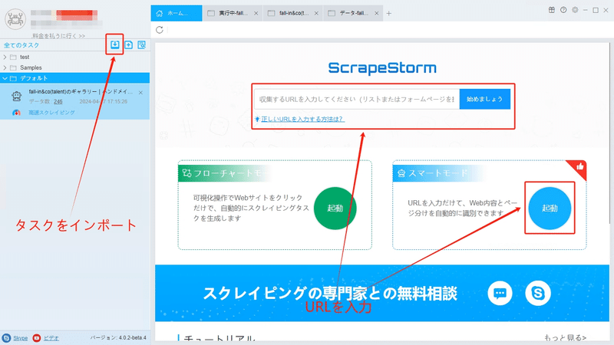Image resolution: width=614 pixels, height=345 pixels.
Task: Remove the fall-in&co task with its X
Action: tap(140, 93)
